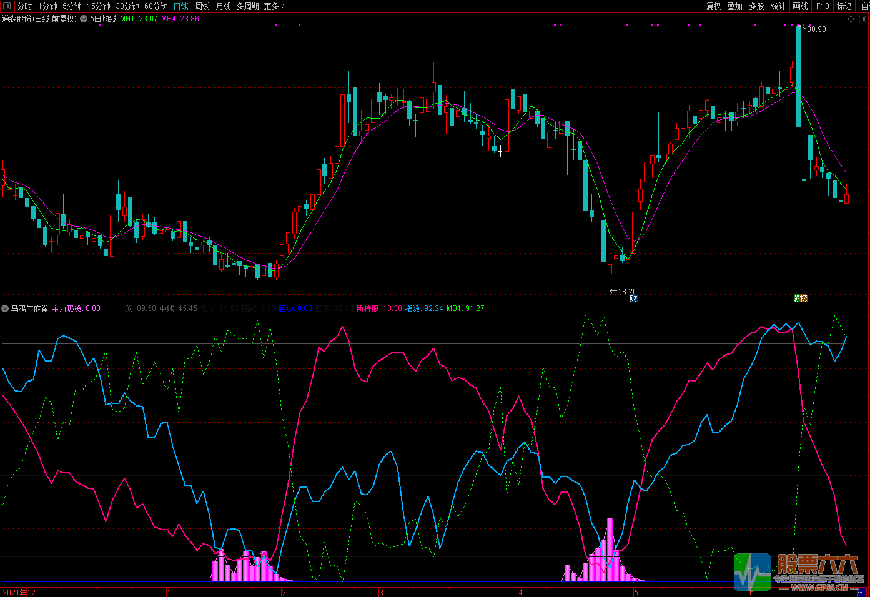Click the 30.98 high price label
Image resolution: width=870 pixels, height=597 pixels.
pyautogui.click(x=816, y=29)
